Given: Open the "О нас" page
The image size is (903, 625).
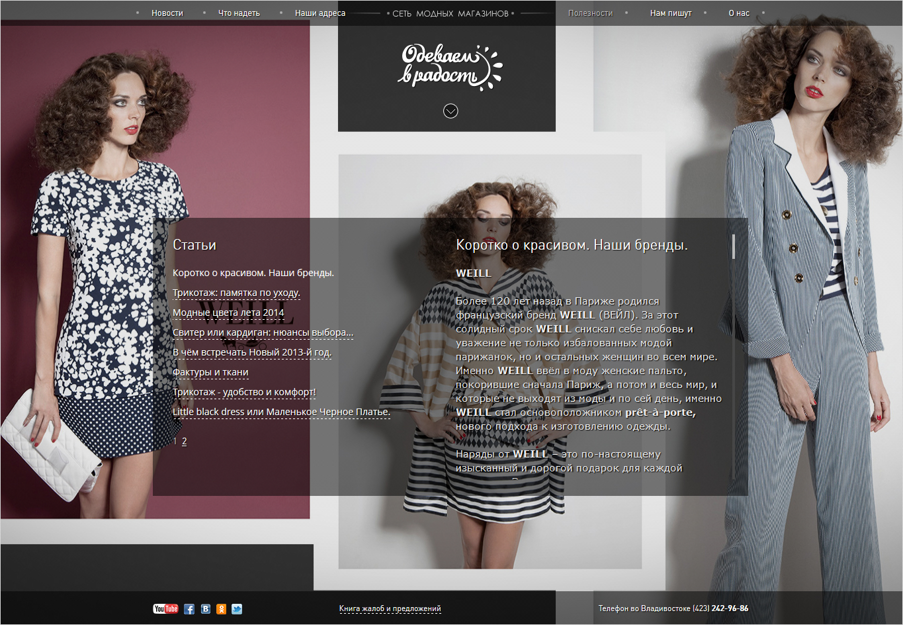Looking at the screenshot, I should [739, 13].
